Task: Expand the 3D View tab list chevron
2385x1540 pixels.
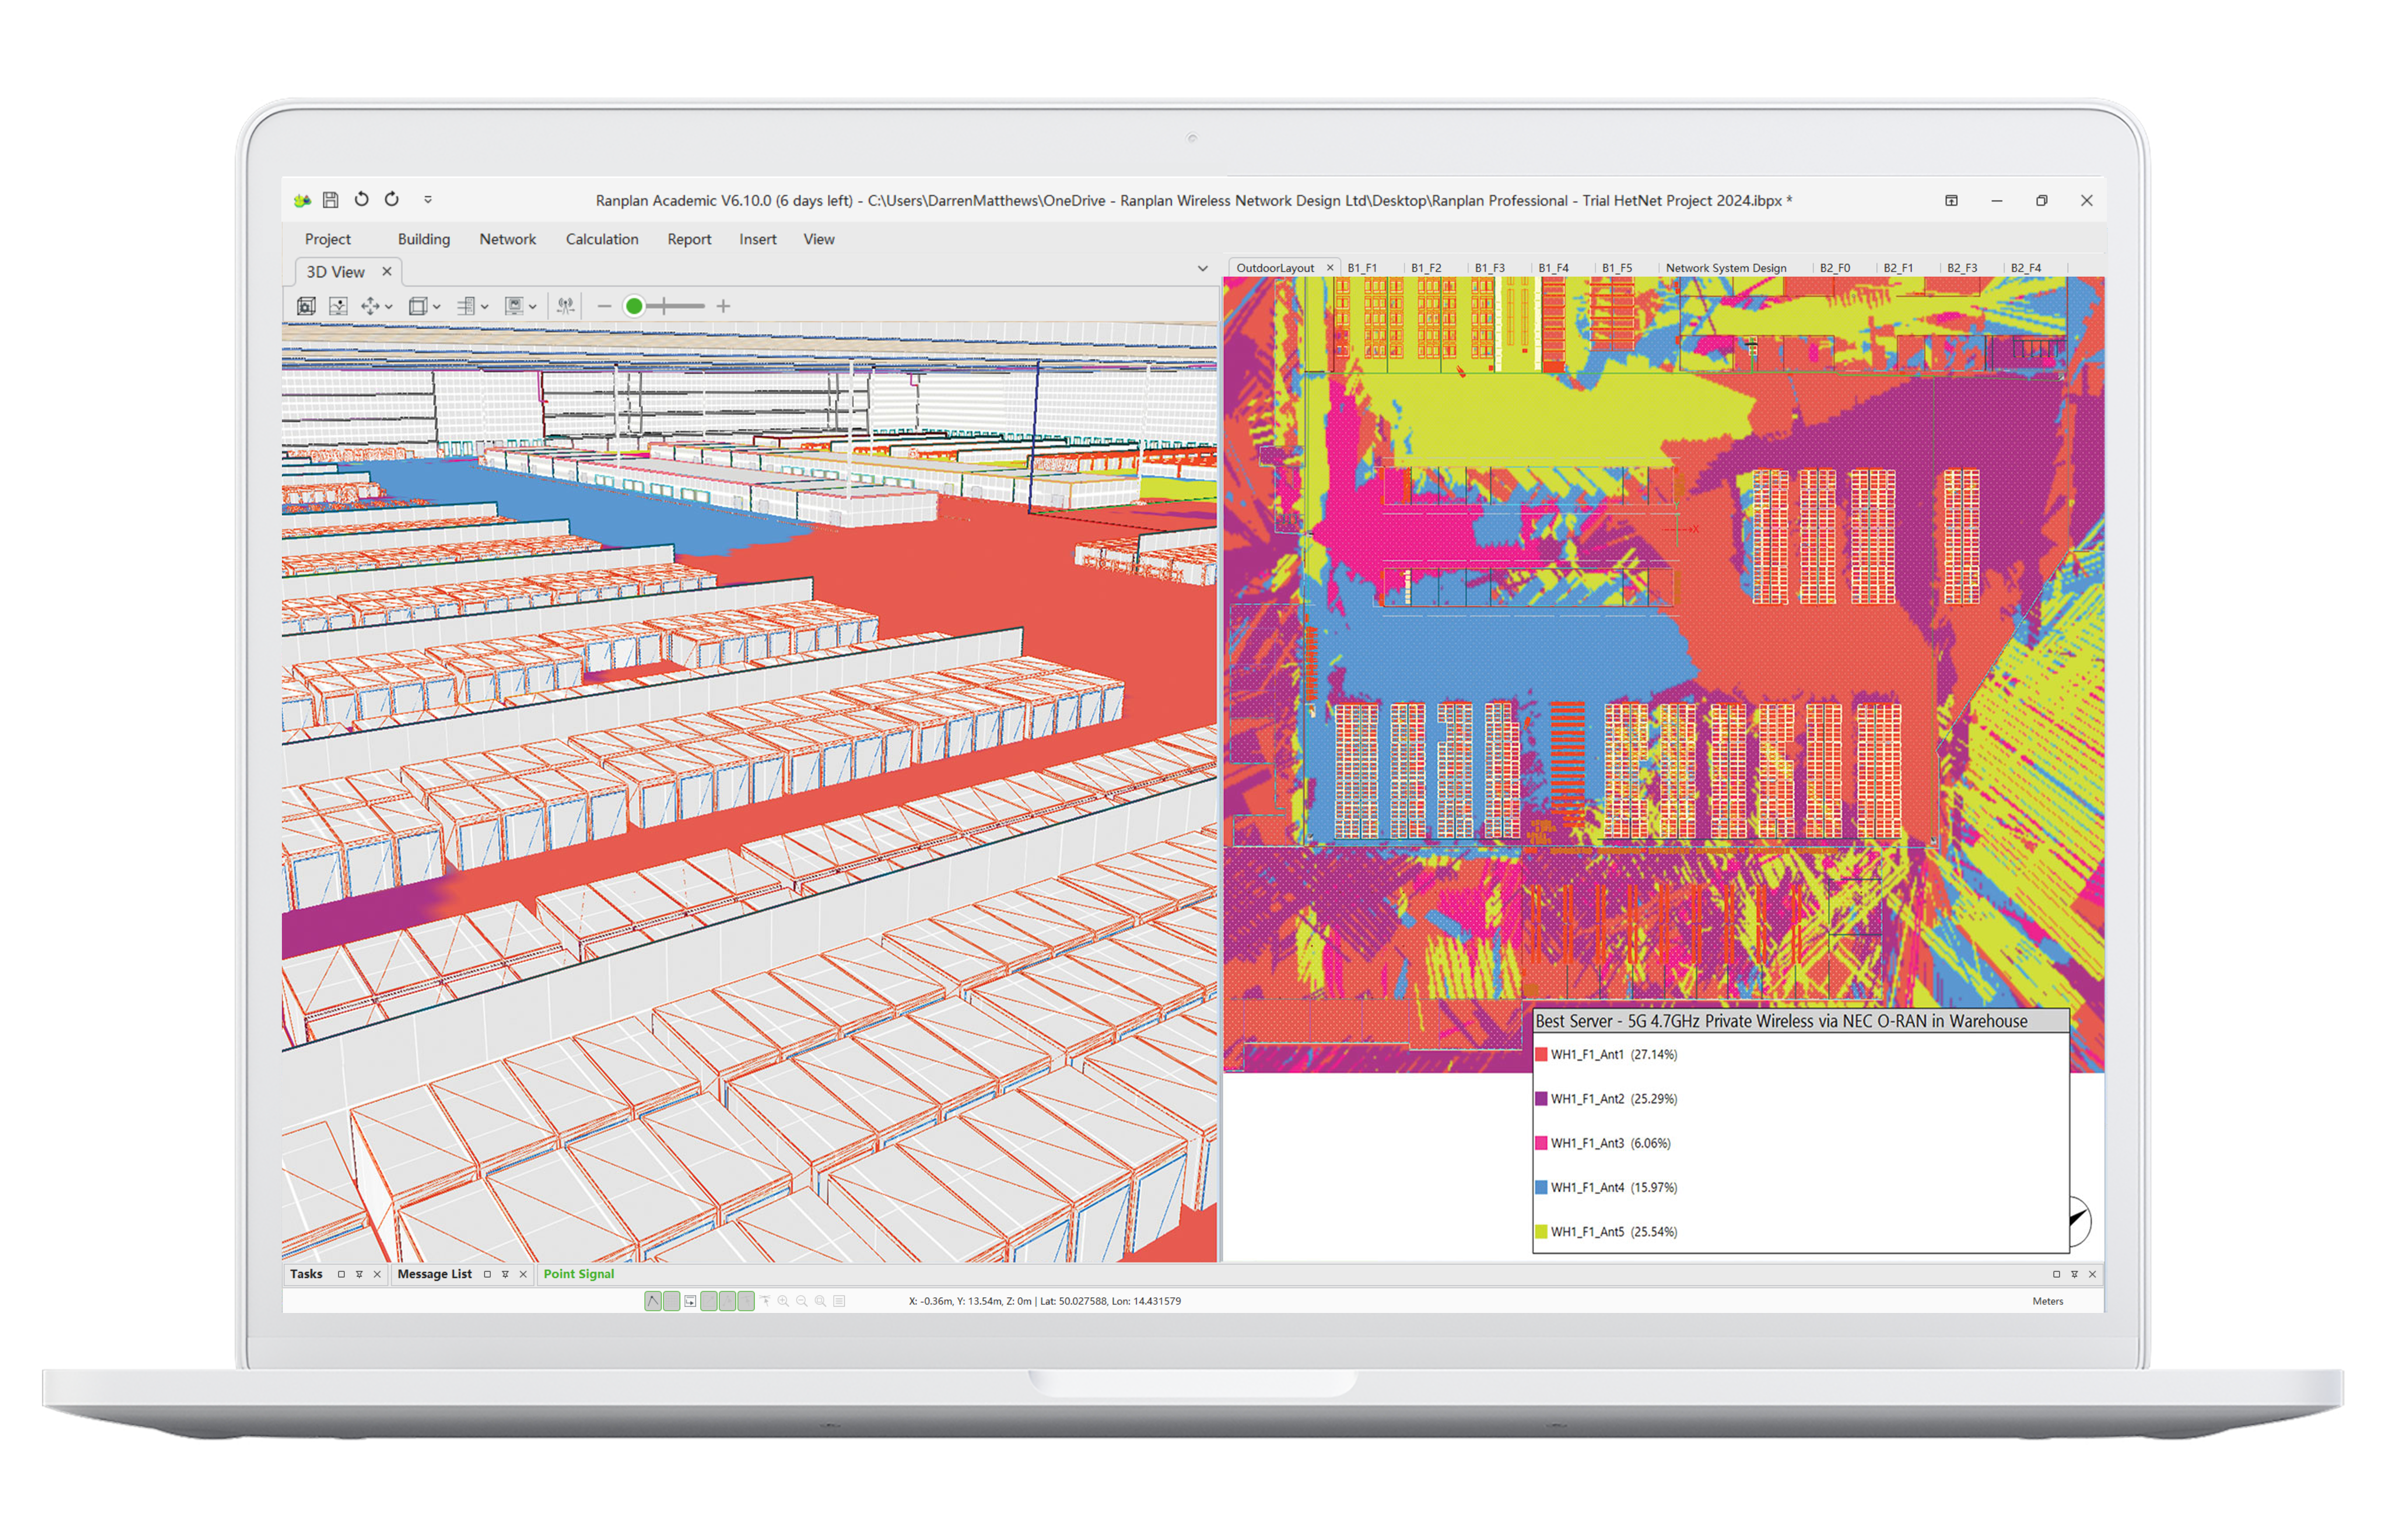Action: click(x=1203, y=268)
